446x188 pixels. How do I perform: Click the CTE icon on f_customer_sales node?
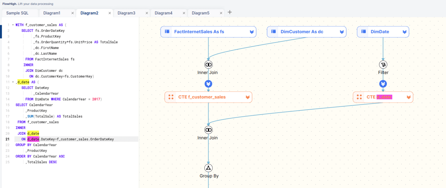171,97
